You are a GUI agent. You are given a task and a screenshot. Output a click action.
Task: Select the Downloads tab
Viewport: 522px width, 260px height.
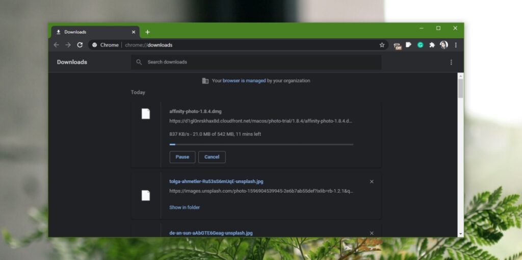click(x=95, y=32)
